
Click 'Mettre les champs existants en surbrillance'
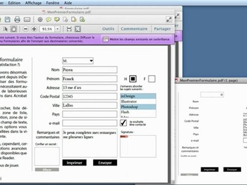coord(139,39)
